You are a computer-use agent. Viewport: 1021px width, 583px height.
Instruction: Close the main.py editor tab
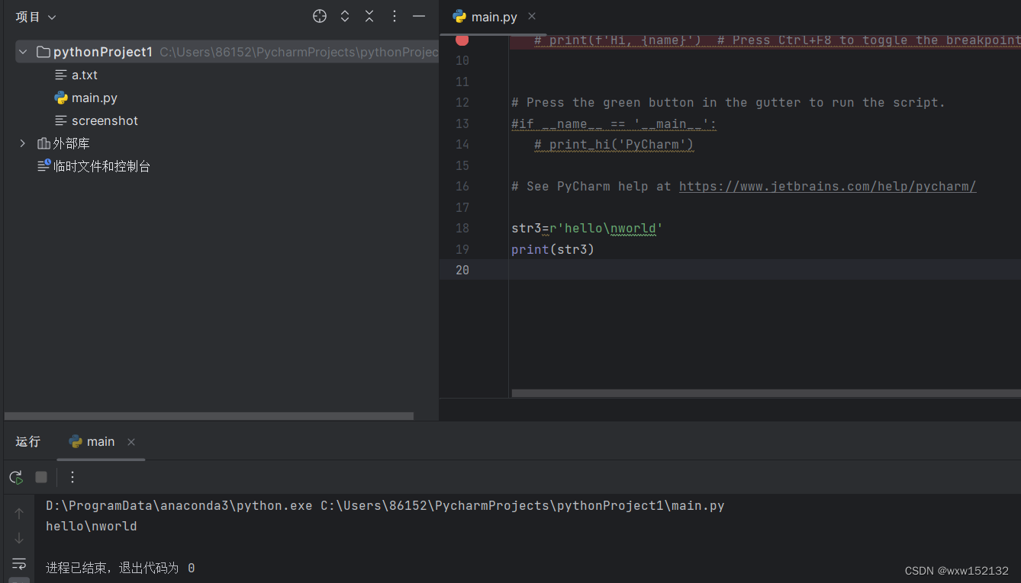(x=532, y=16)
